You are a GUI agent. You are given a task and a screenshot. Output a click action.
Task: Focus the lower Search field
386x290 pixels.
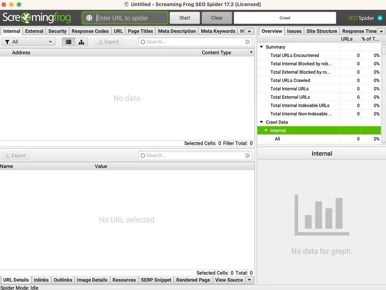coord(195,156)
